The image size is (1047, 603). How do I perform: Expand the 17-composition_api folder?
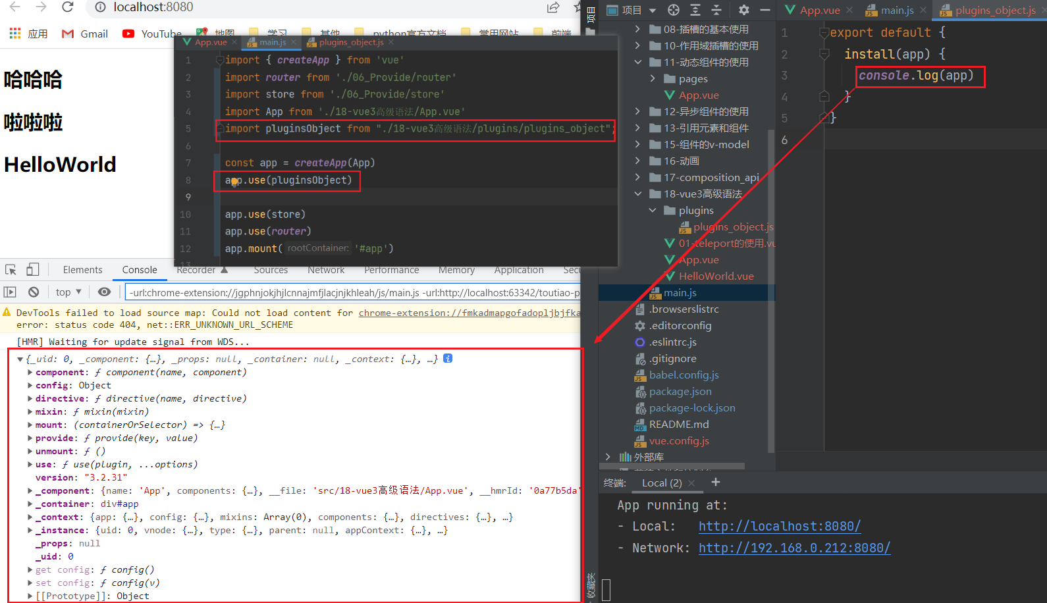637,177
